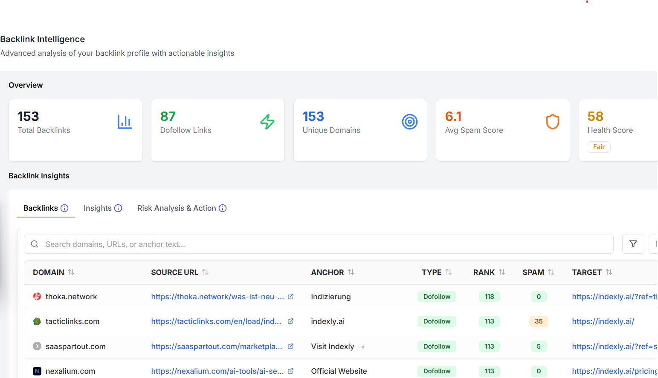Open the filter funnel button
The height and width of the screenshot is (378, 658).
[633, 244]
